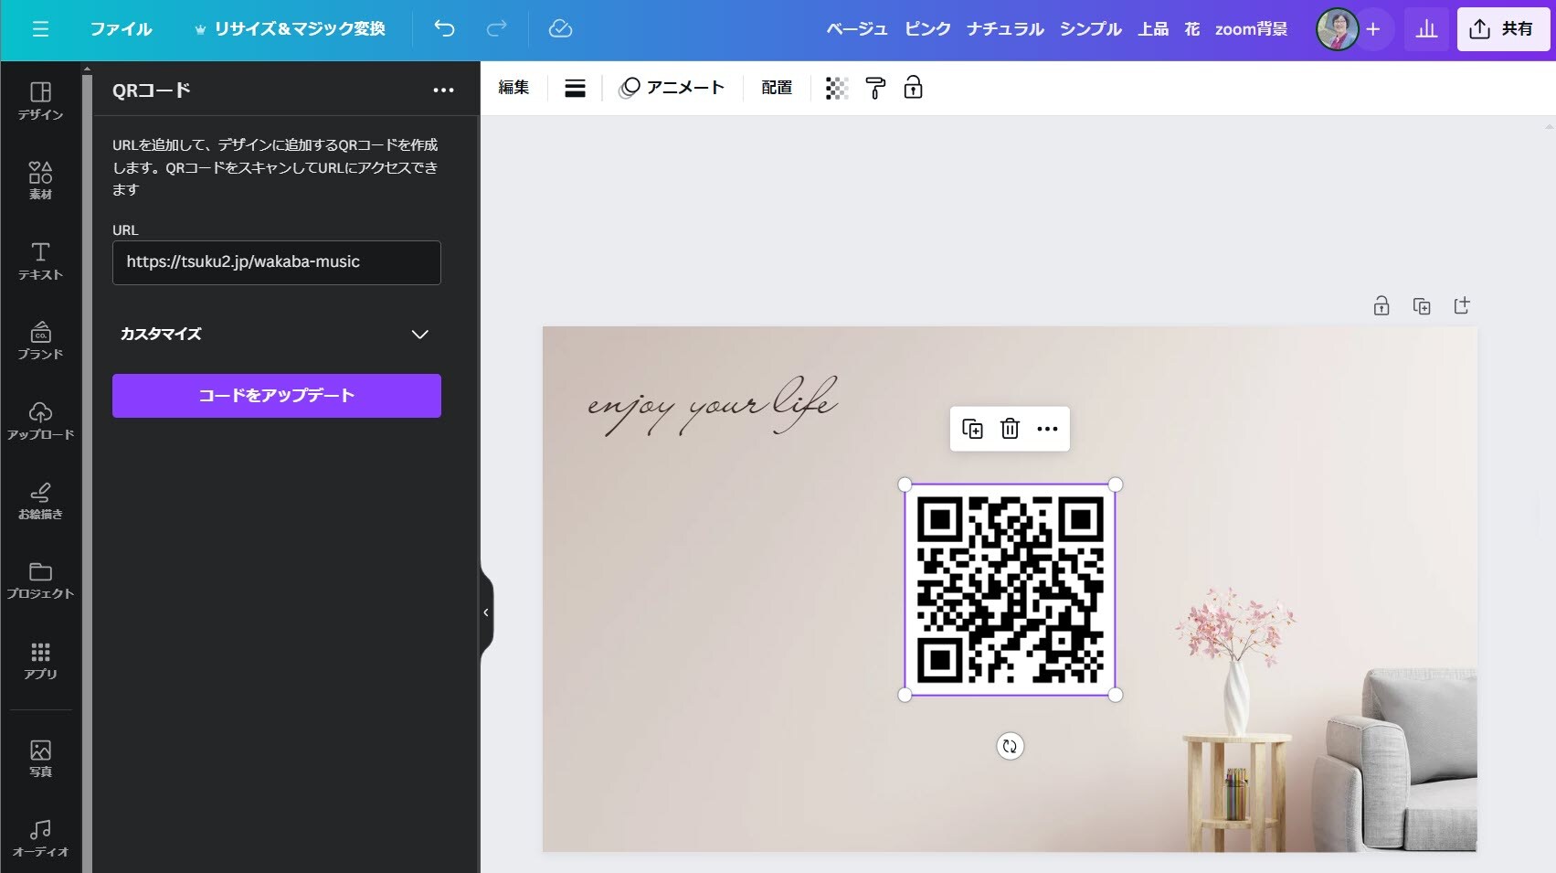Open the QRコード panel more options
This screenshot has width=1556, height=873.
coord(443,90)
